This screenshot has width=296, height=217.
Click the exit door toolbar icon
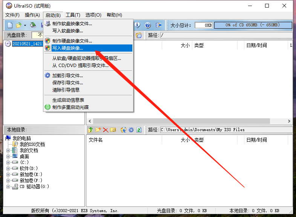click(x=159, y=25)
